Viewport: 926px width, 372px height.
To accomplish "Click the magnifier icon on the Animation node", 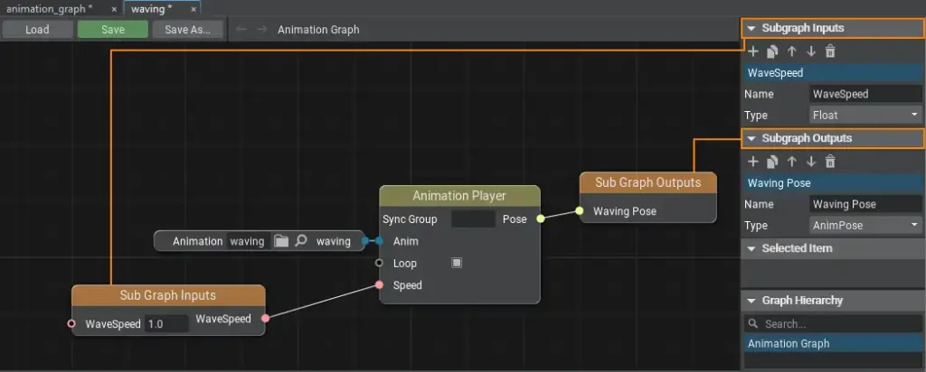I will coord(301,241).
